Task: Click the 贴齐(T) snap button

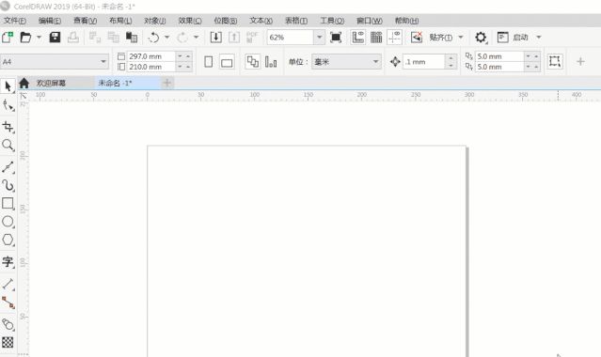Action: click(x=440, y=38)
